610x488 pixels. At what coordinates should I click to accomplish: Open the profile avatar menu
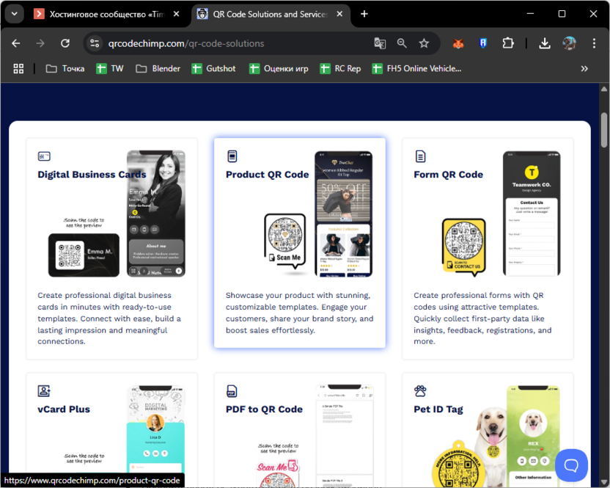(569, 43)
